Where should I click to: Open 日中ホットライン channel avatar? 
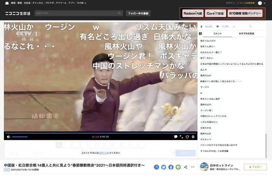[204, 167]
